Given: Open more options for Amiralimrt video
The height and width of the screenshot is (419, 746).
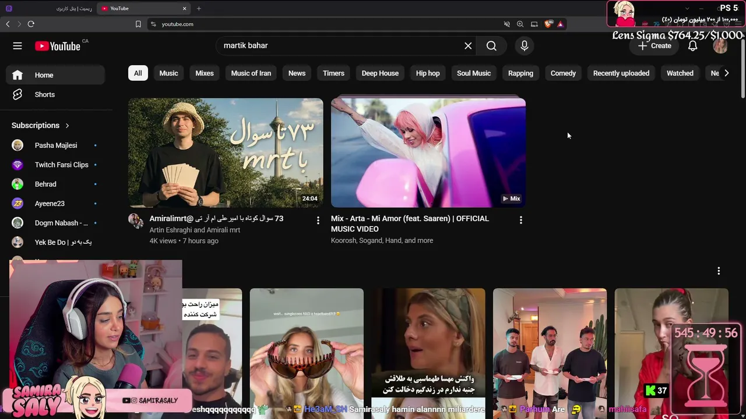Looking at the screenshot, I should 318,220.
